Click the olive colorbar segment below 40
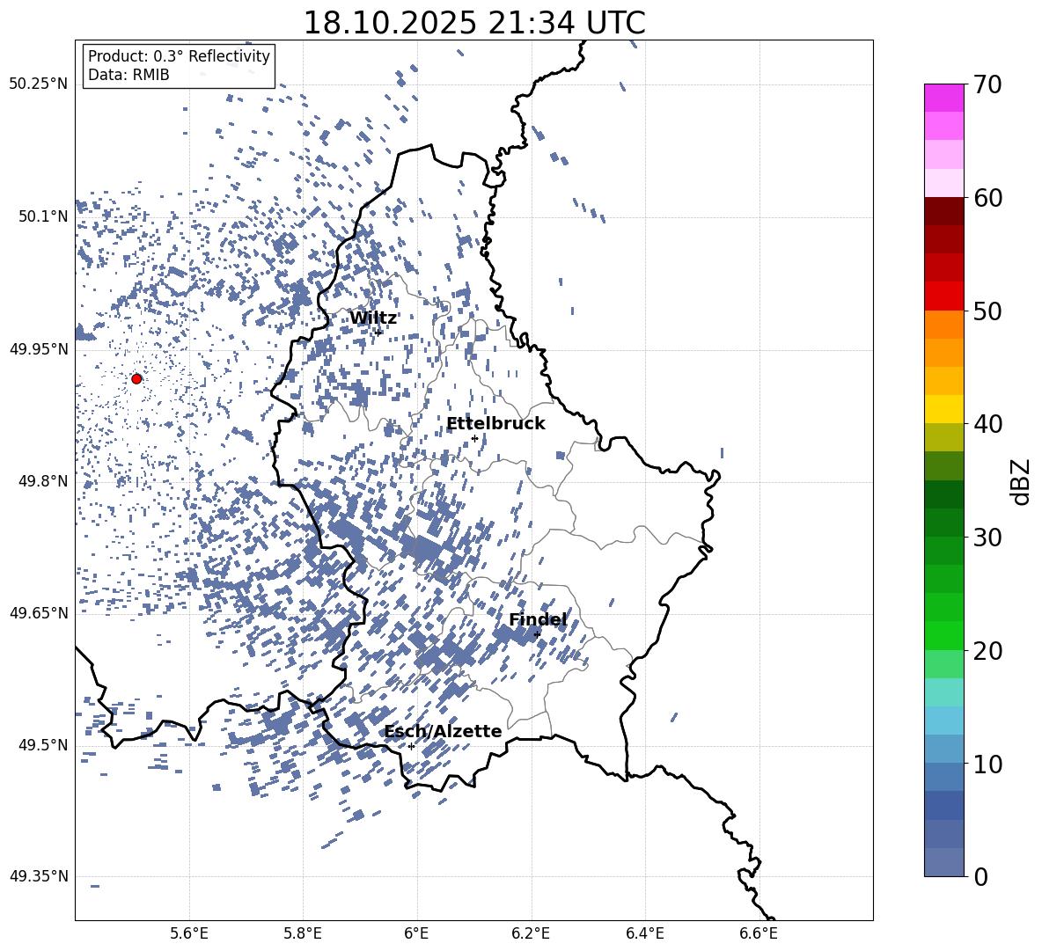Viewport: 1042px width, 951px height. tap(943, 437)
